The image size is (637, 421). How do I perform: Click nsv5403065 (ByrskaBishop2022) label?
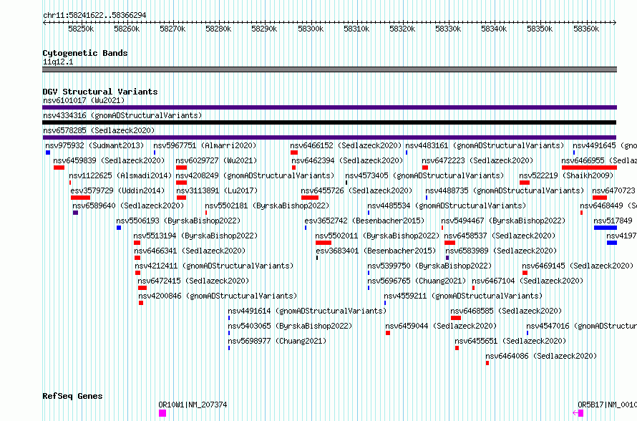[x=290, y=326]
